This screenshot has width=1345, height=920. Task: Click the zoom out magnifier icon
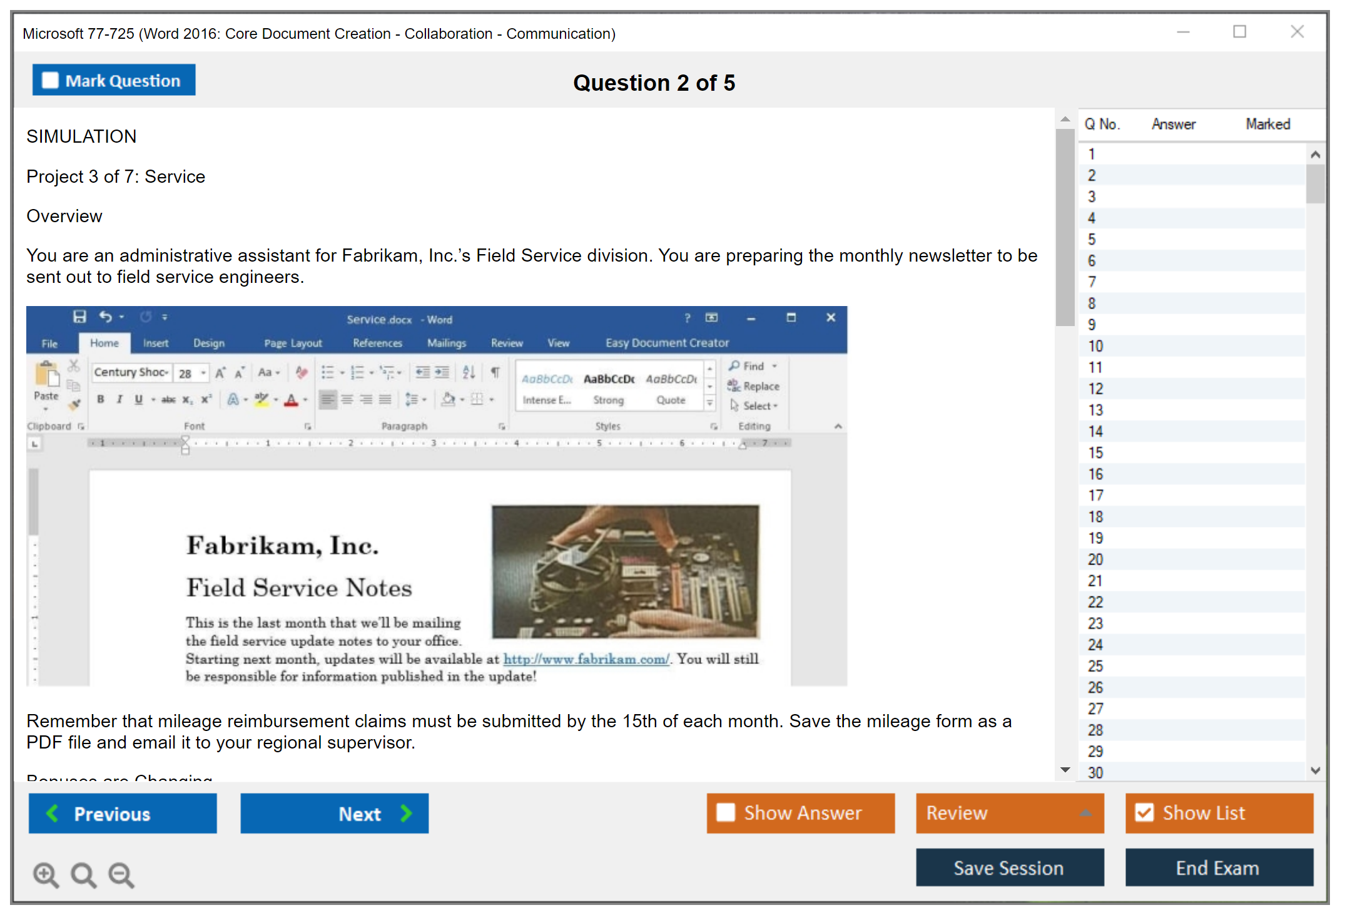[121, 874]
